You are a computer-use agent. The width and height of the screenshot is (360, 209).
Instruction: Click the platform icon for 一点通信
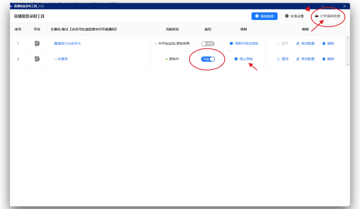click(x=37, y=59)
